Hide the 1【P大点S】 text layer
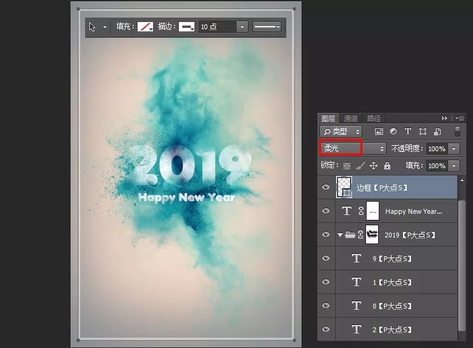 (326, 282)
